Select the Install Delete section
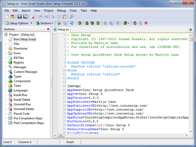Screen dimensions: 196x147 [x=22, y=100]
